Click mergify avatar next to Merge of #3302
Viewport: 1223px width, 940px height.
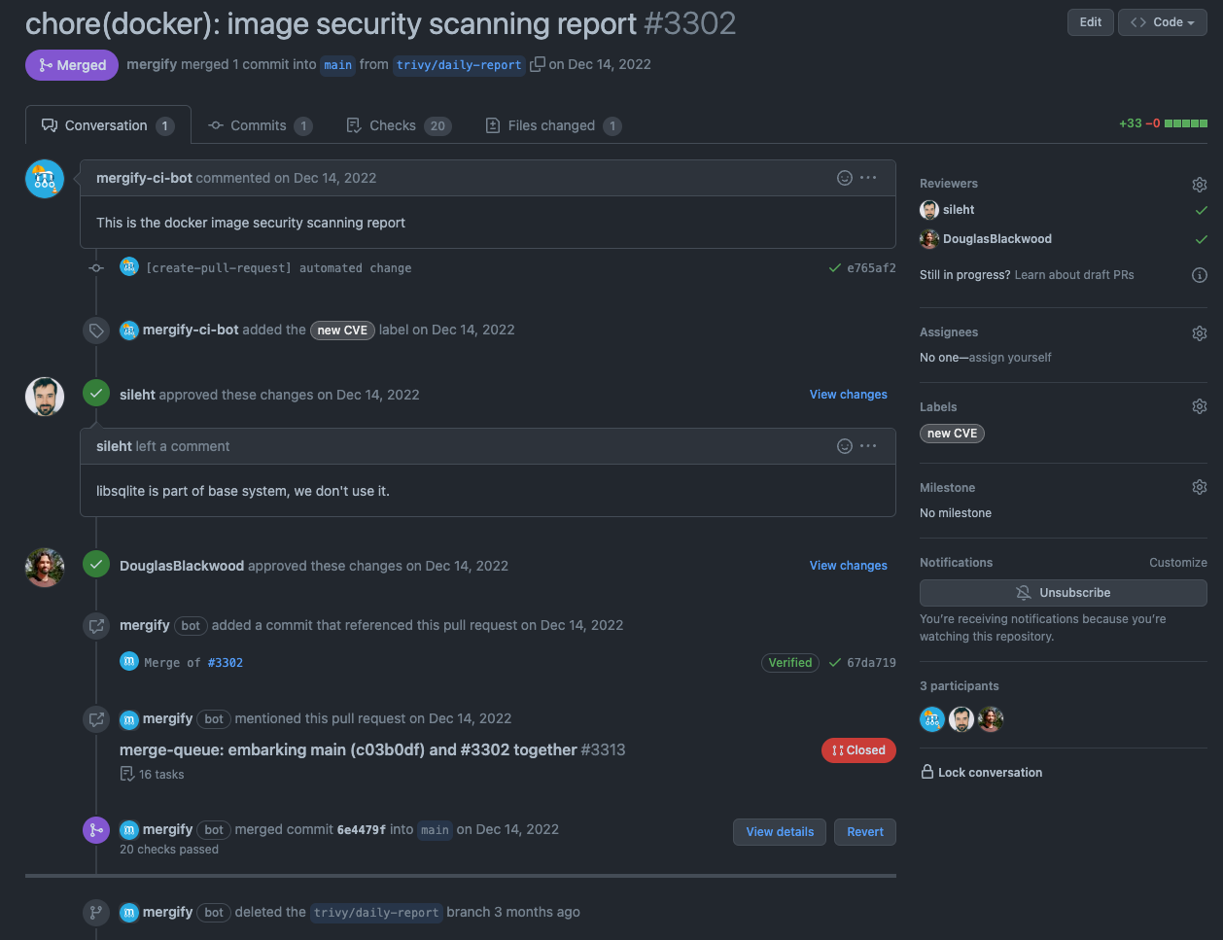click(x=129, y=662)
